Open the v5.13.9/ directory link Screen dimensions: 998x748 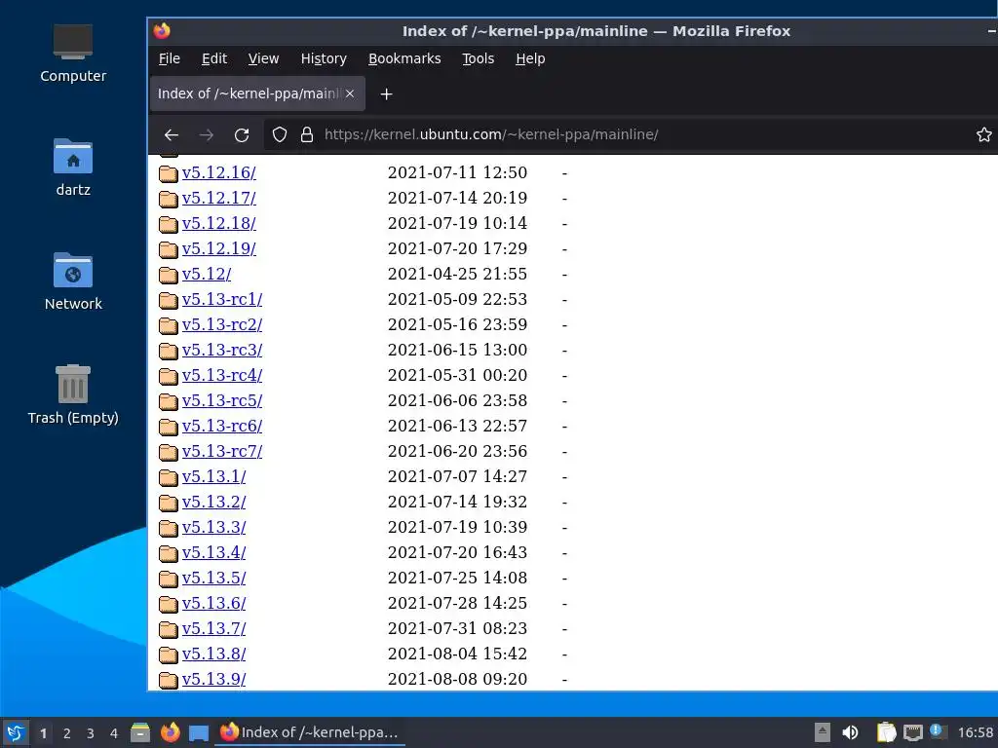tap(213, 679)
